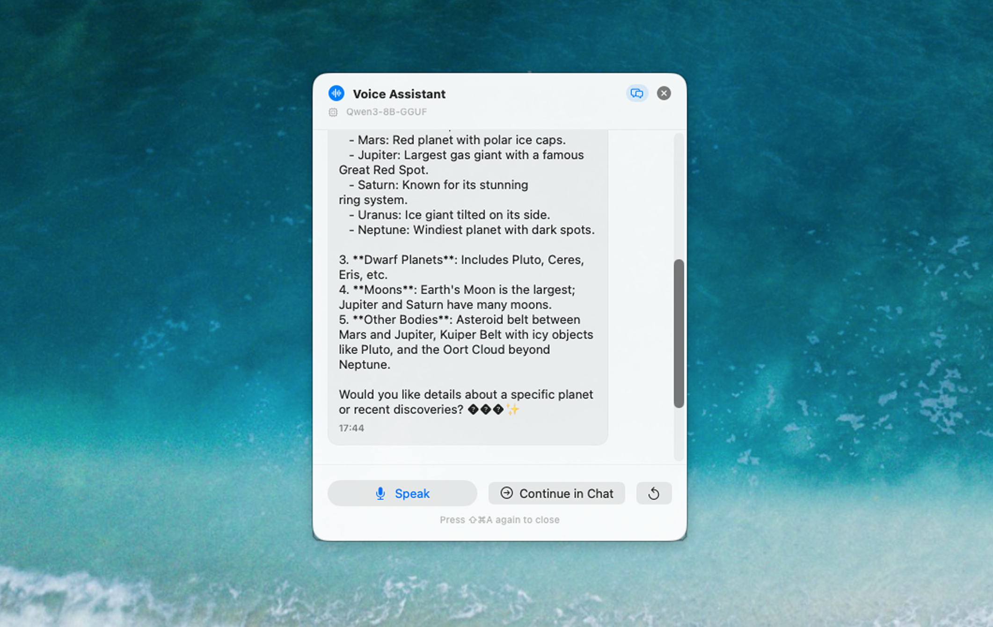
Task: Click the Uranus ice giant line
Action: (449, 215)
